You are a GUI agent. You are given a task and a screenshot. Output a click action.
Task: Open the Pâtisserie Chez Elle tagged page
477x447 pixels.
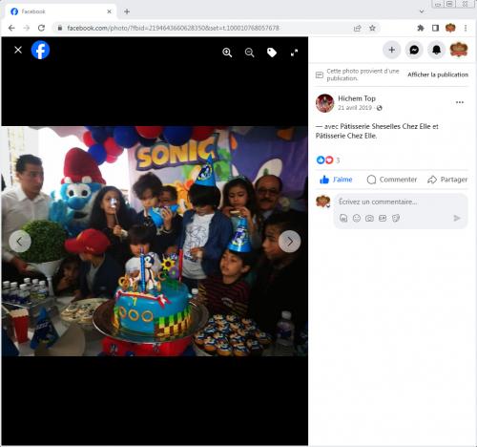click(346, 136)
